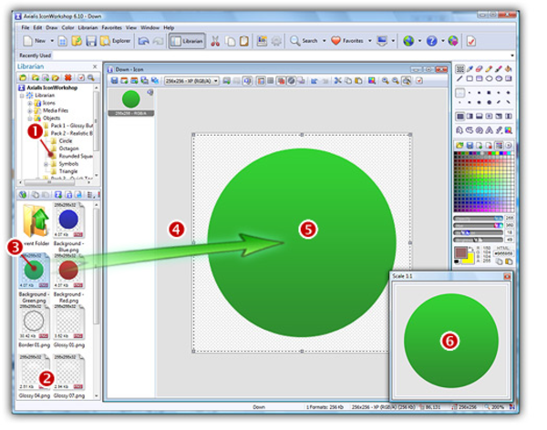The height and width of the screenshot is (430, 547).
Task: Collapse the Objects folder in Librarian tree
Action: click(30, 118)
